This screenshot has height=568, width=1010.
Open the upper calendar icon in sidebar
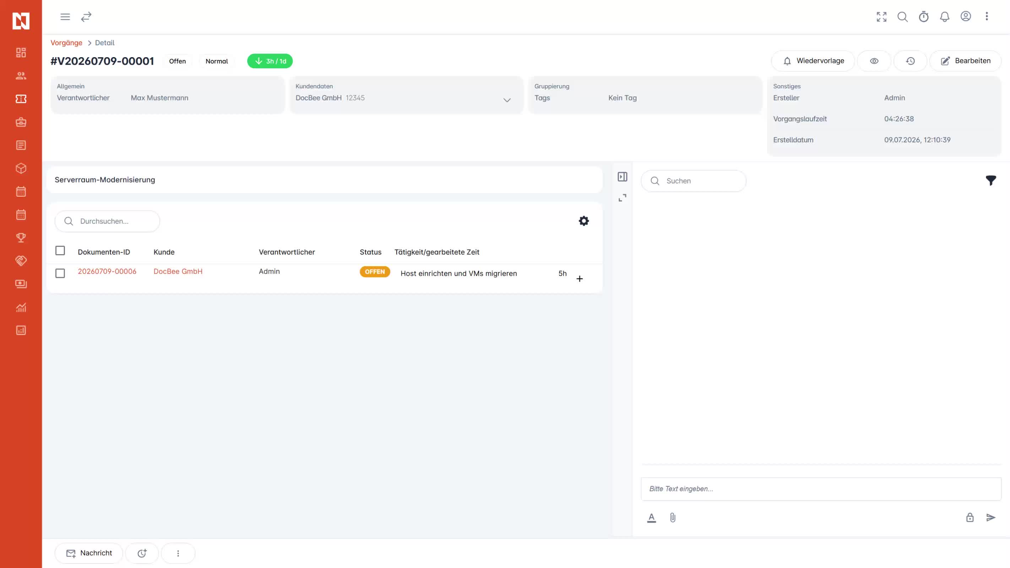[x=21, y=191]
